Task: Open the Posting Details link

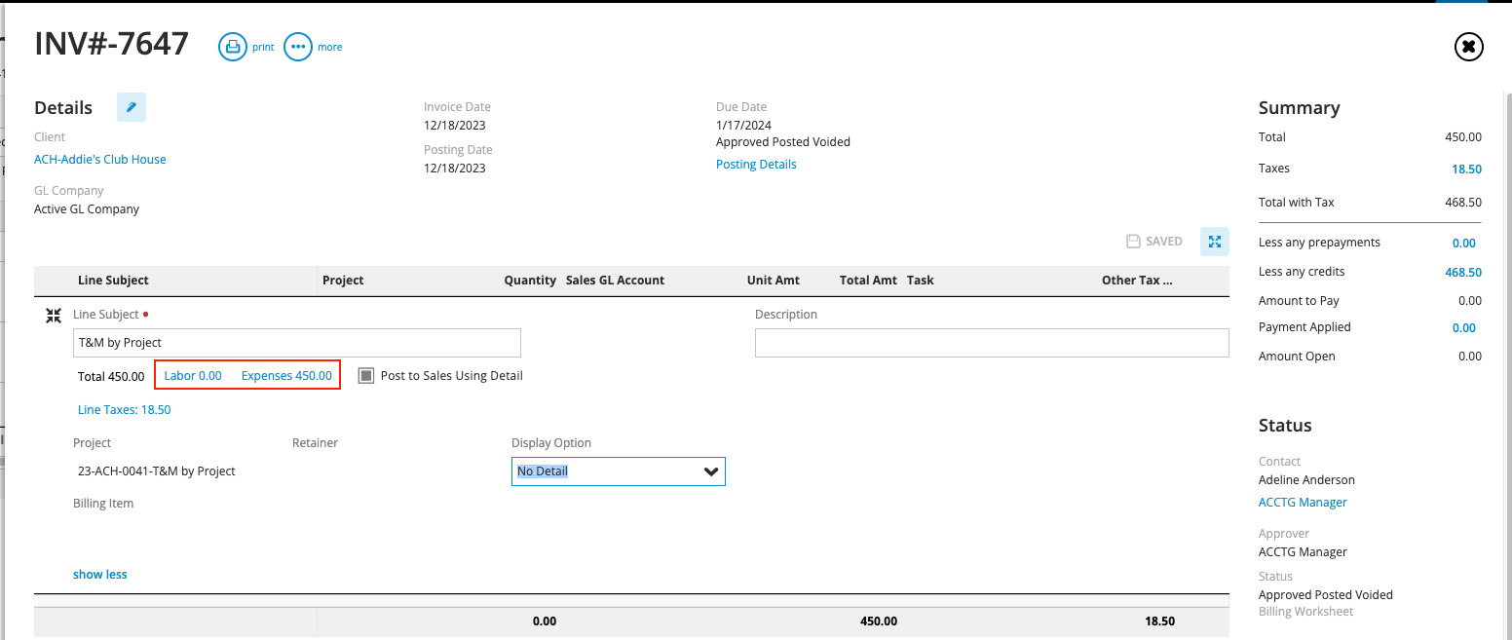Action: (x=756, y=165)
